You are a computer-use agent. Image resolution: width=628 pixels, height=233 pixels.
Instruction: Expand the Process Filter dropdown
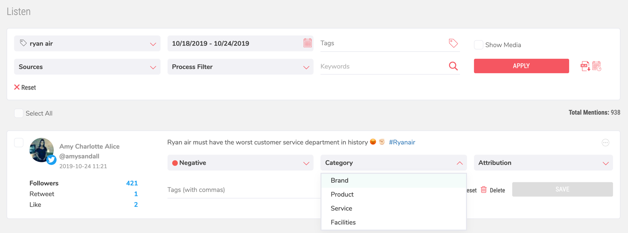pyautogui.click(x=240, y=67)
